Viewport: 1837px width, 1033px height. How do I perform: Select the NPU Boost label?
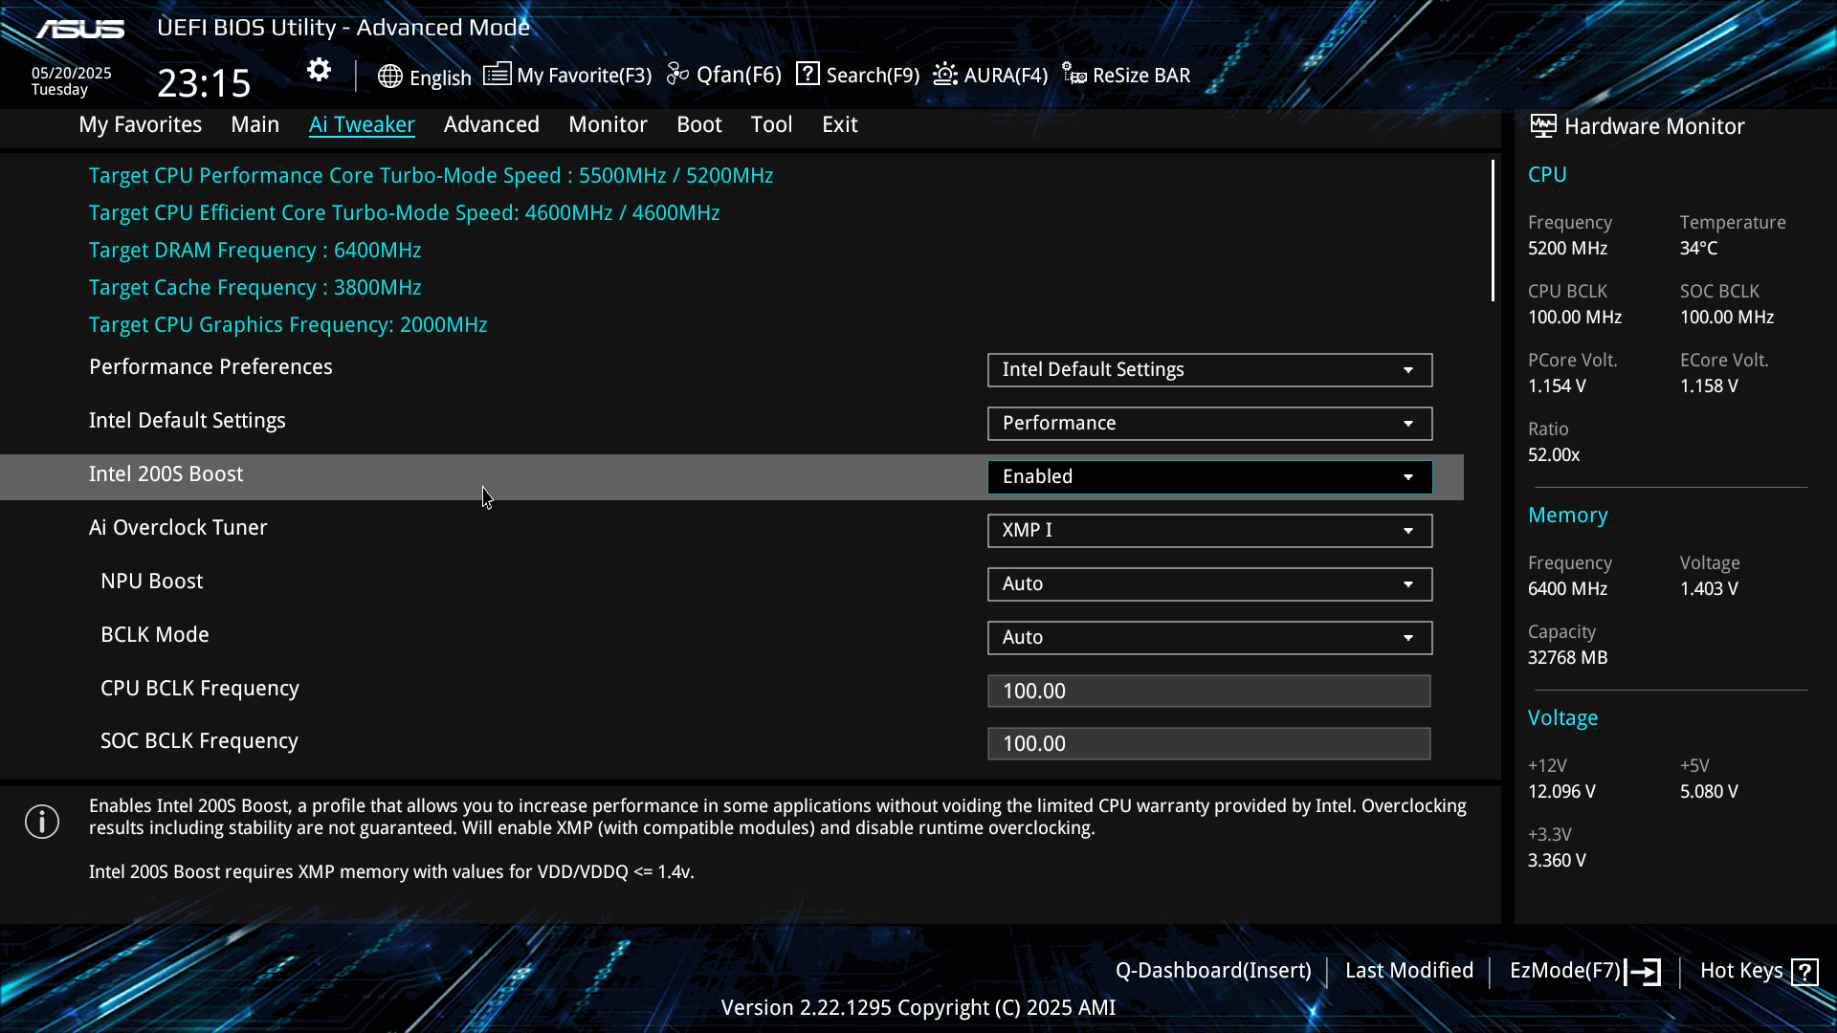pyautogui.click(x=152, y=582)
